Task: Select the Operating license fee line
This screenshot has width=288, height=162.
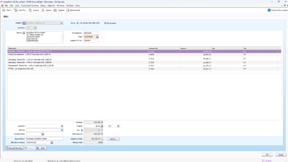Action: point(144,63)
